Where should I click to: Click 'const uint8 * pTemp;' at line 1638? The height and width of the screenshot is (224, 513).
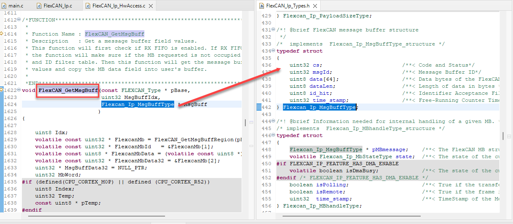[x=68, y=203]
